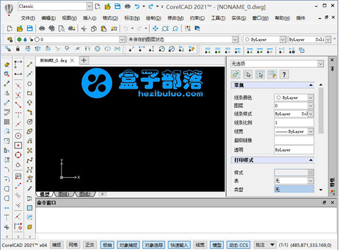Switch to the 图纸1 sheet tab
The image size is (339, 250).
[64, 194]
